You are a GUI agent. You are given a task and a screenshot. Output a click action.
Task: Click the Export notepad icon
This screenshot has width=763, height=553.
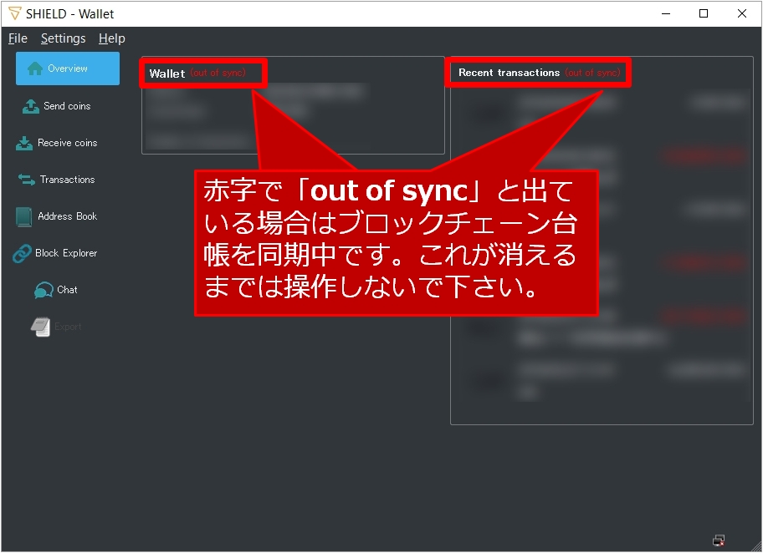click(40, 327)
